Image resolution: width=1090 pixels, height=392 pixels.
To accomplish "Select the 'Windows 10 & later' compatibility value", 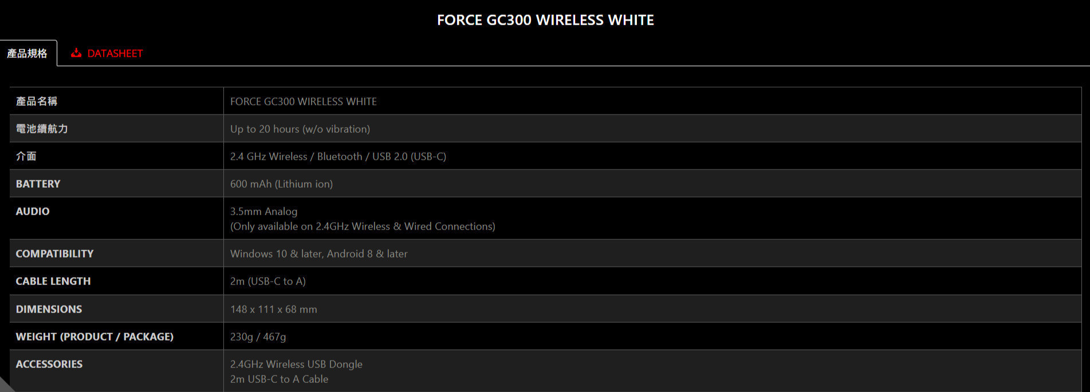I will tap(318, 254).
